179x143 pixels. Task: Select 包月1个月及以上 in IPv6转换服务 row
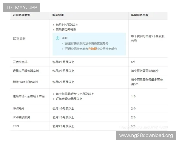(63, 117)
